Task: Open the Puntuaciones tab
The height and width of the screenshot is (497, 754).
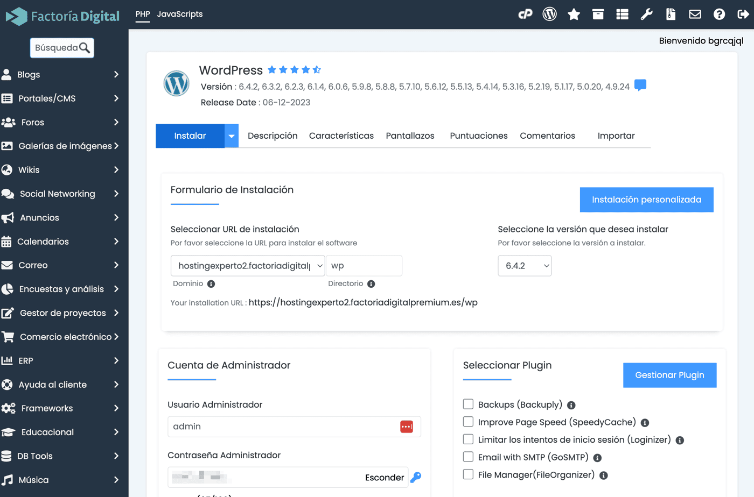Action: pyautogui.click(x=479, y=136)
